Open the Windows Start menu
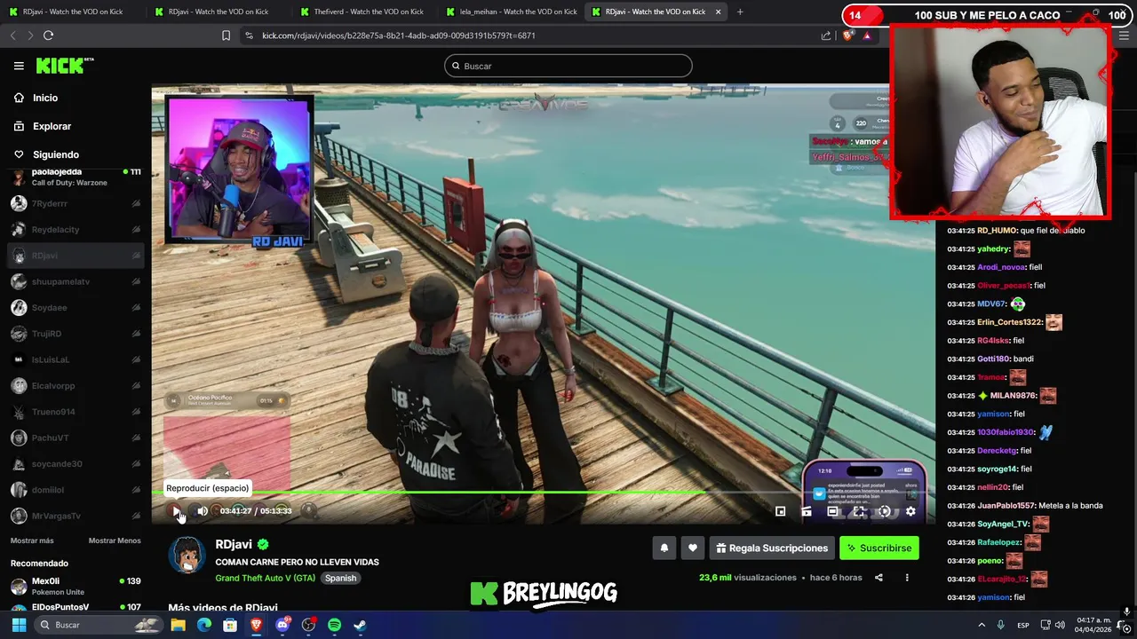The image size is (1137, 639). 19,625
